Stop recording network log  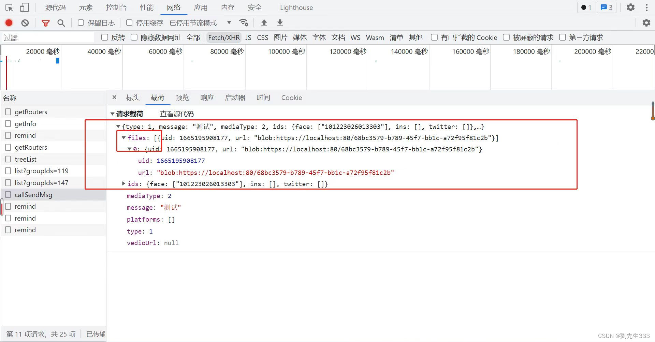pos(9,23)
